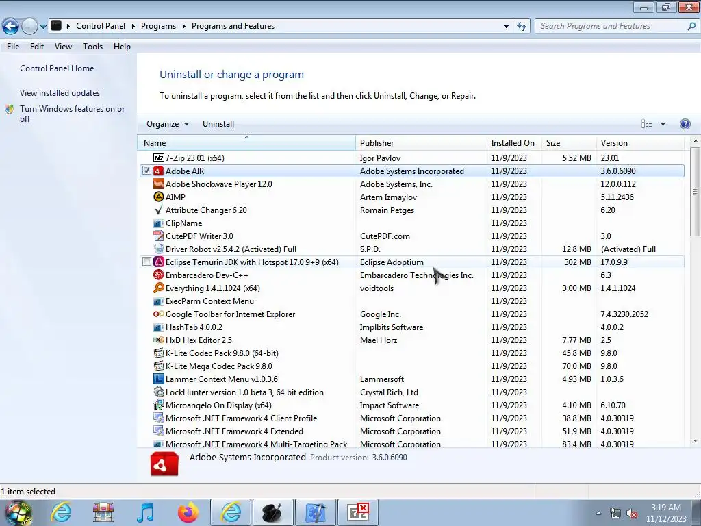Click the Windows Start orb
This screenshot has width=701, height=526.
pos(18,512)
